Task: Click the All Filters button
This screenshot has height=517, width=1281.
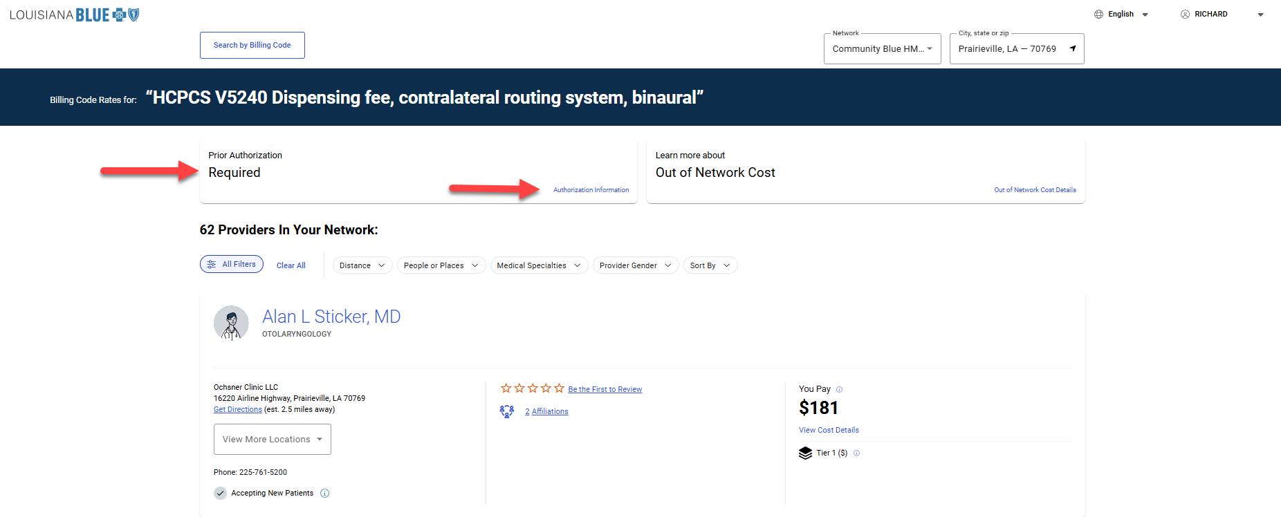Action: click(232, 264)
